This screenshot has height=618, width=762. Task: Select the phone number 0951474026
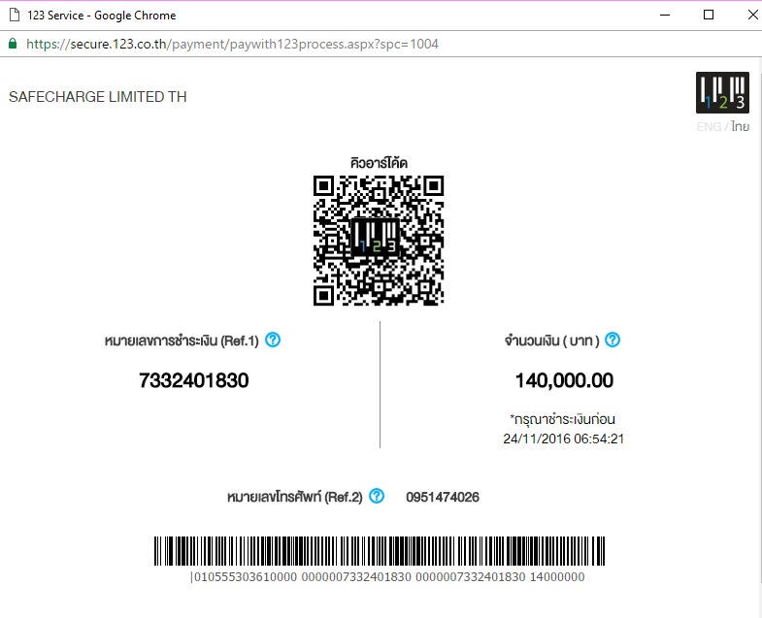click(443, 497)
